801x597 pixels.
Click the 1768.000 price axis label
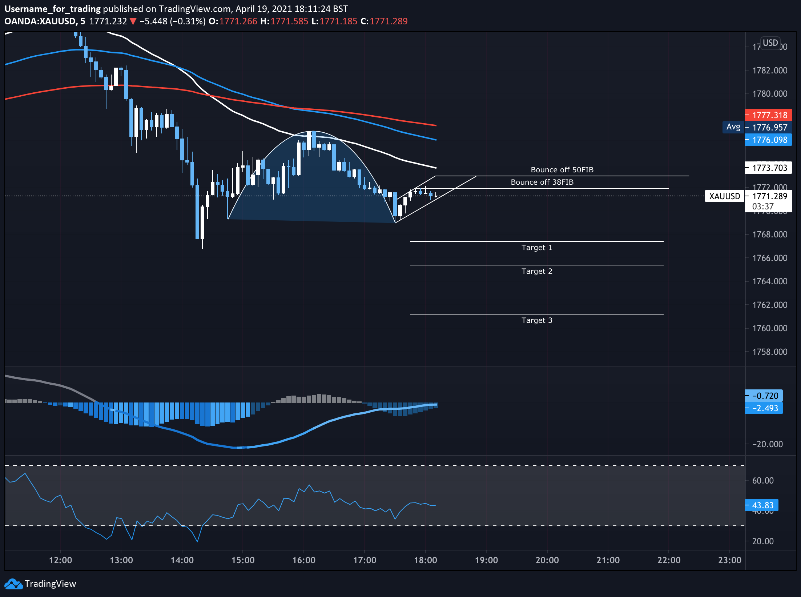point(770,235)
